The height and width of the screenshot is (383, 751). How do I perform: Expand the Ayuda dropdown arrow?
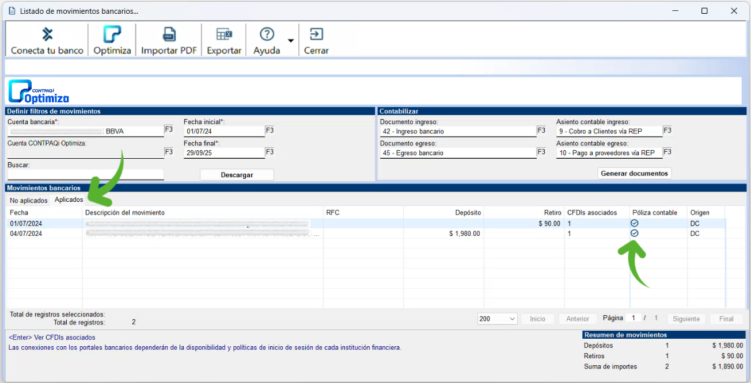pos(291,41)
